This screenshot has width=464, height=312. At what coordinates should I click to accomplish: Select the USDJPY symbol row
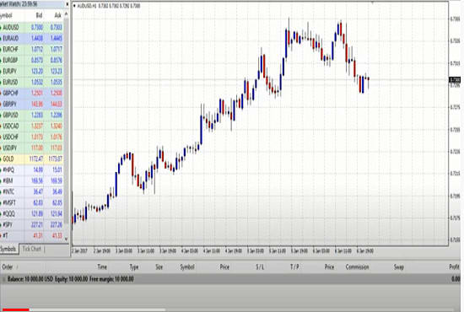(32, 148)
